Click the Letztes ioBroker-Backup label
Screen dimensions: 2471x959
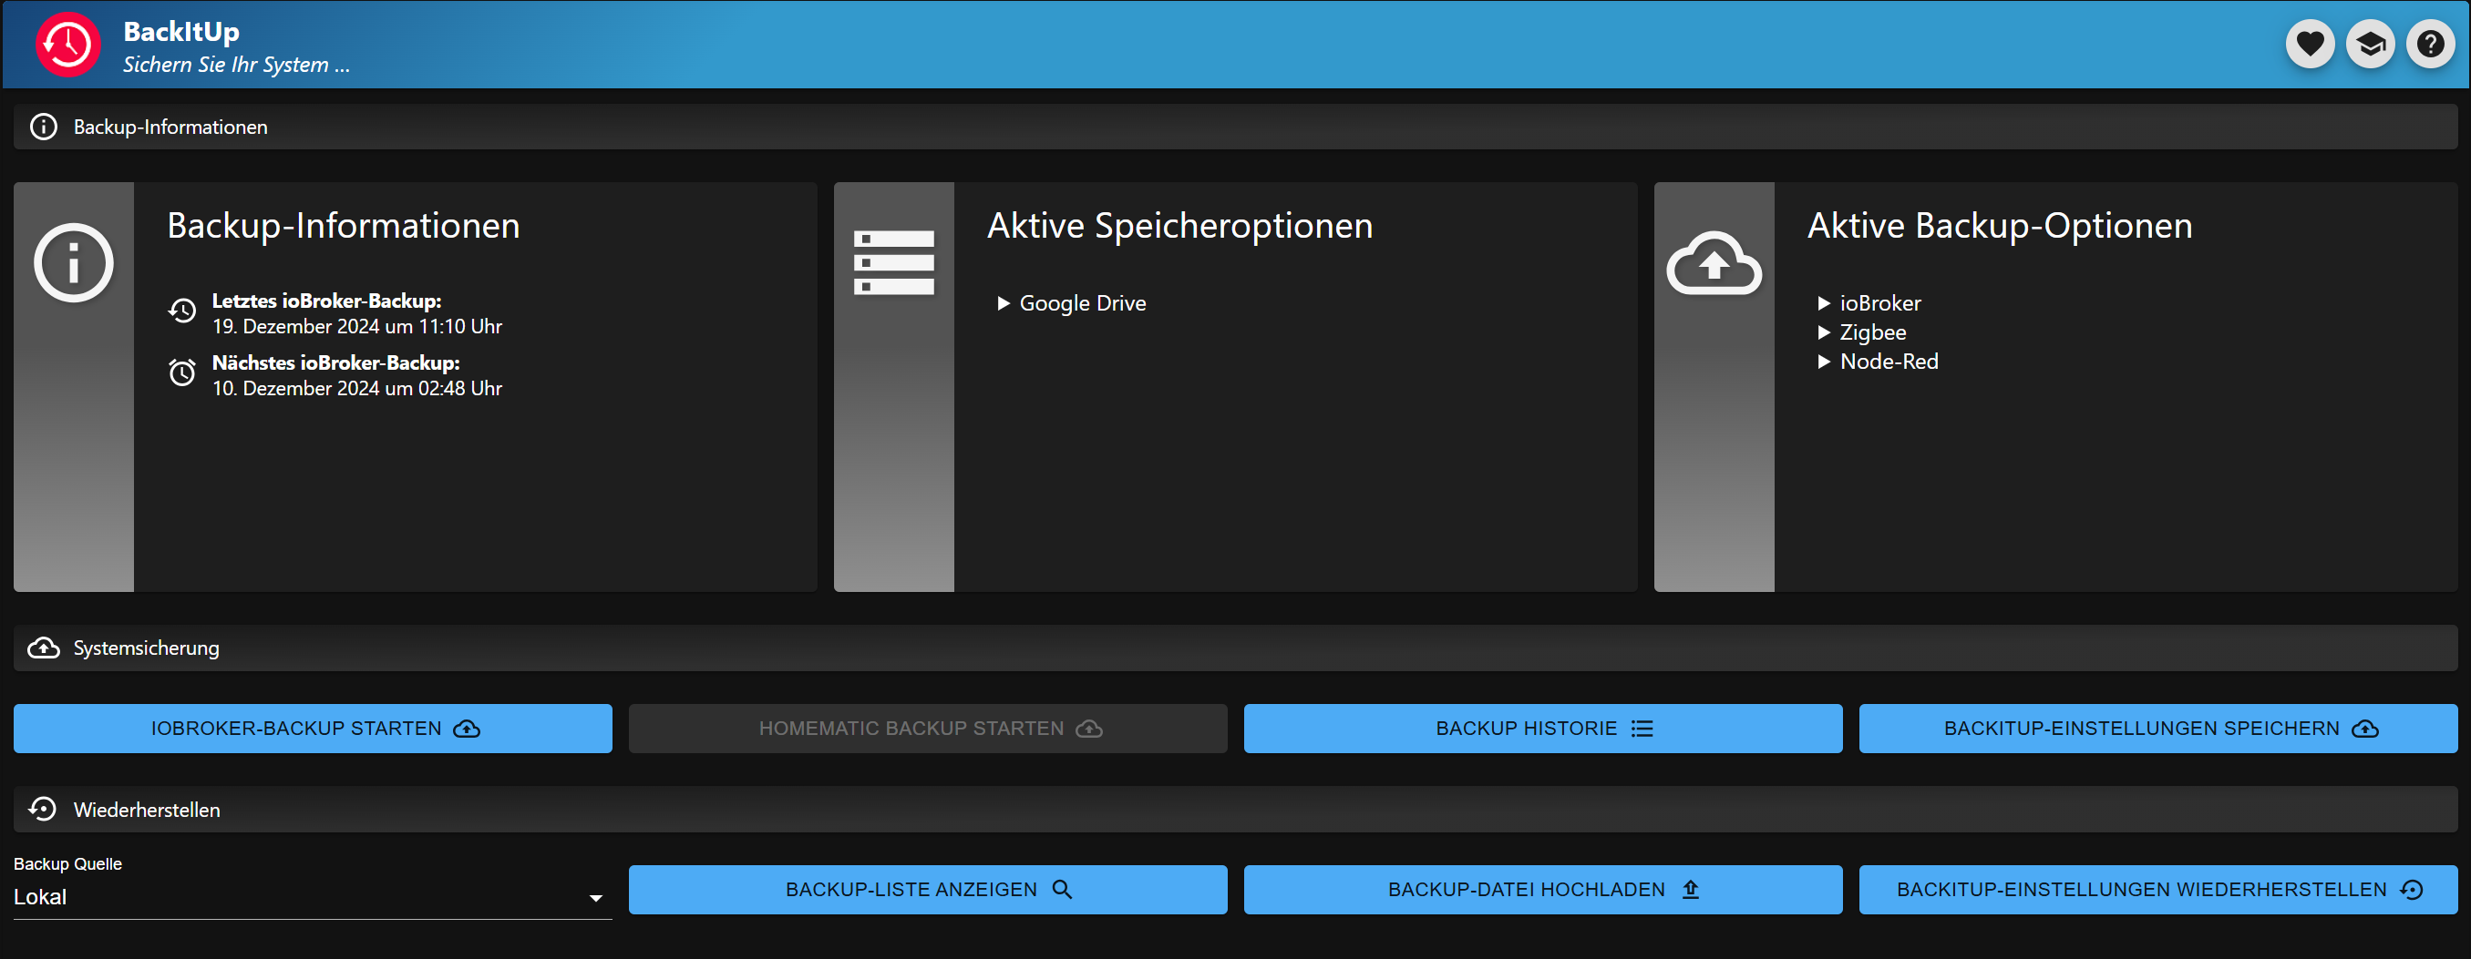pos(326,301)
